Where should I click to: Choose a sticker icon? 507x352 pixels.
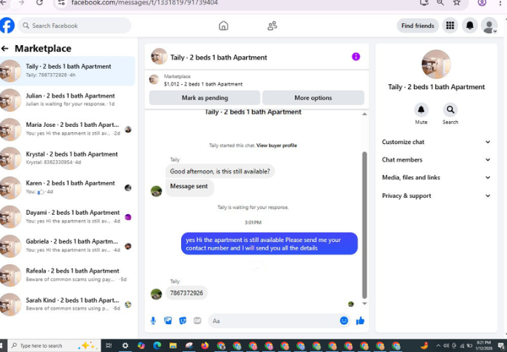click(x=183, y=321)
